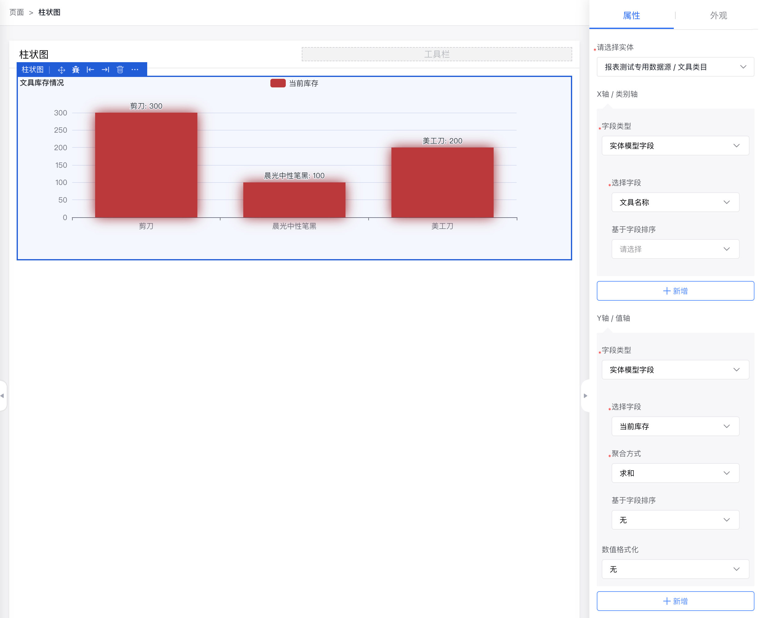Screen dimensions: 760x618
Task: Click the insert-before (left arrow bar) icon
Action: click(x=91, y=70)
